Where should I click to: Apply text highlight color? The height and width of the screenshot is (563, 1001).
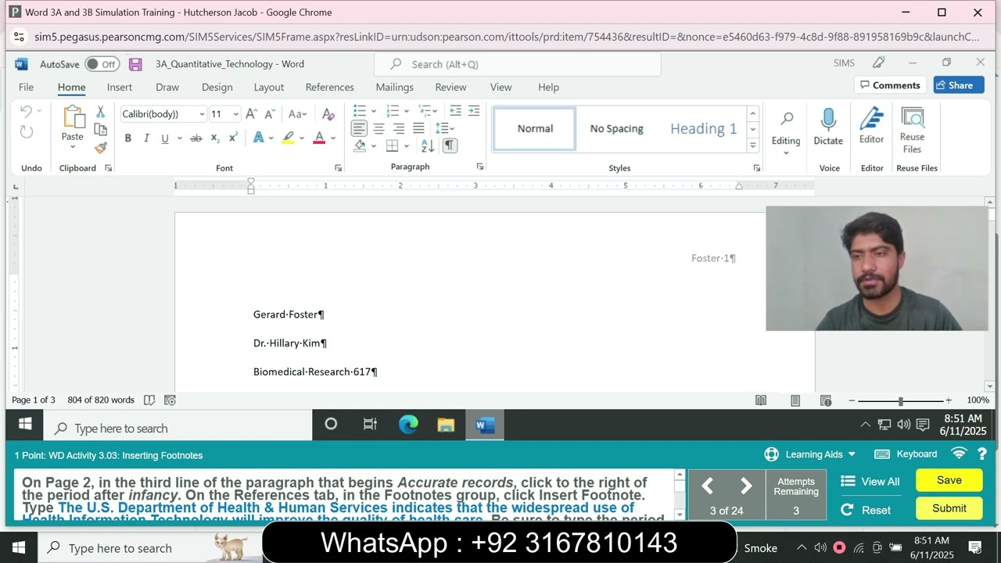[x=288, y=138]
